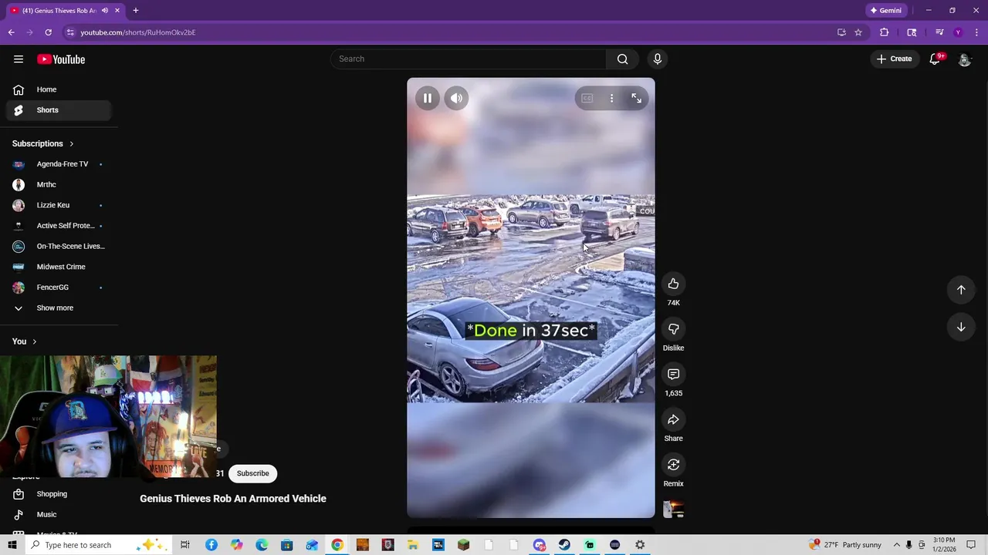Open the Short's sound thumbnail
This screenshot has height=555, width=988.
point(673,510)
